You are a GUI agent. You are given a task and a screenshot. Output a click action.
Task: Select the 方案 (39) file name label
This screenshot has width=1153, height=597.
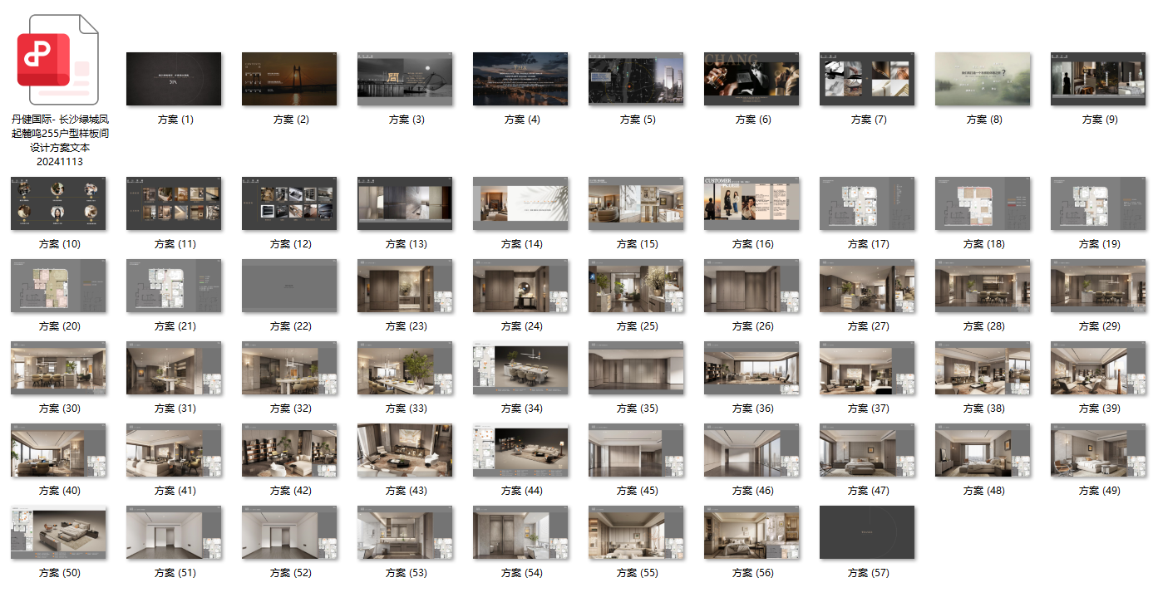(1098, 409)
